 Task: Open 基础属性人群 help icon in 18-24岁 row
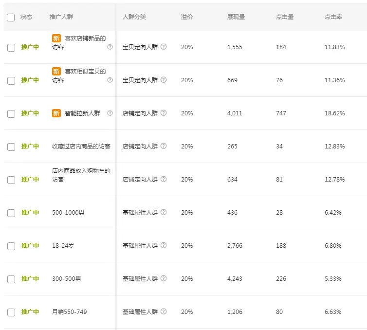[164, 245]
